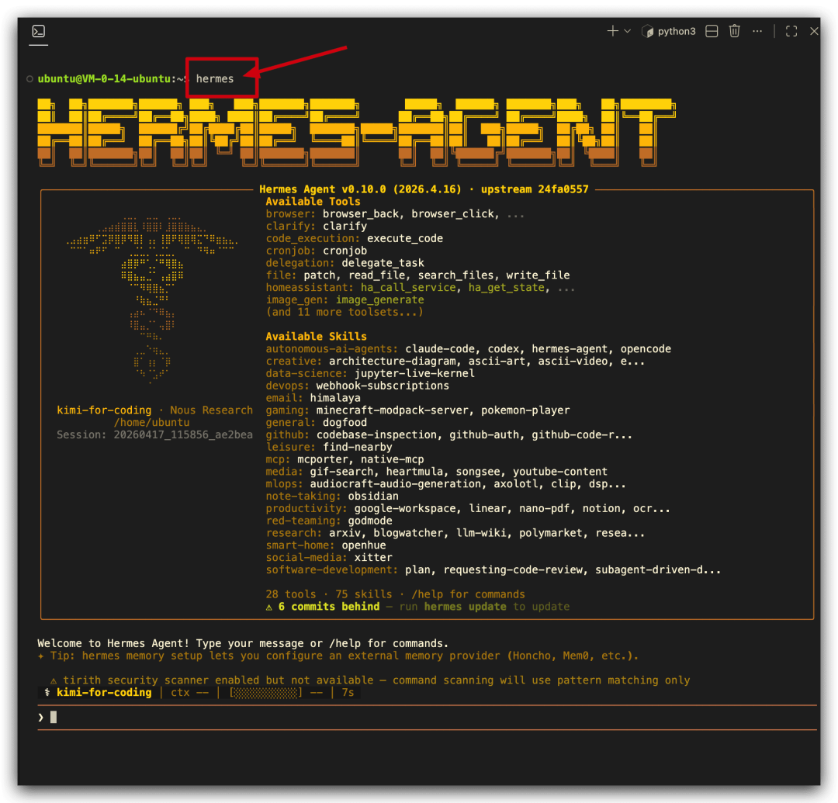838x803 pixels.
Task: Click the code_execution toolset row
Action: coord(355,238)
